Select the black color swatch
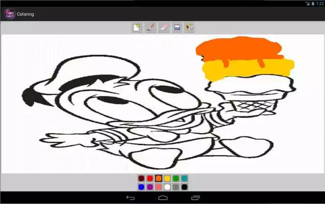Viewport: 325px width, 204px height. coord(184,187)
